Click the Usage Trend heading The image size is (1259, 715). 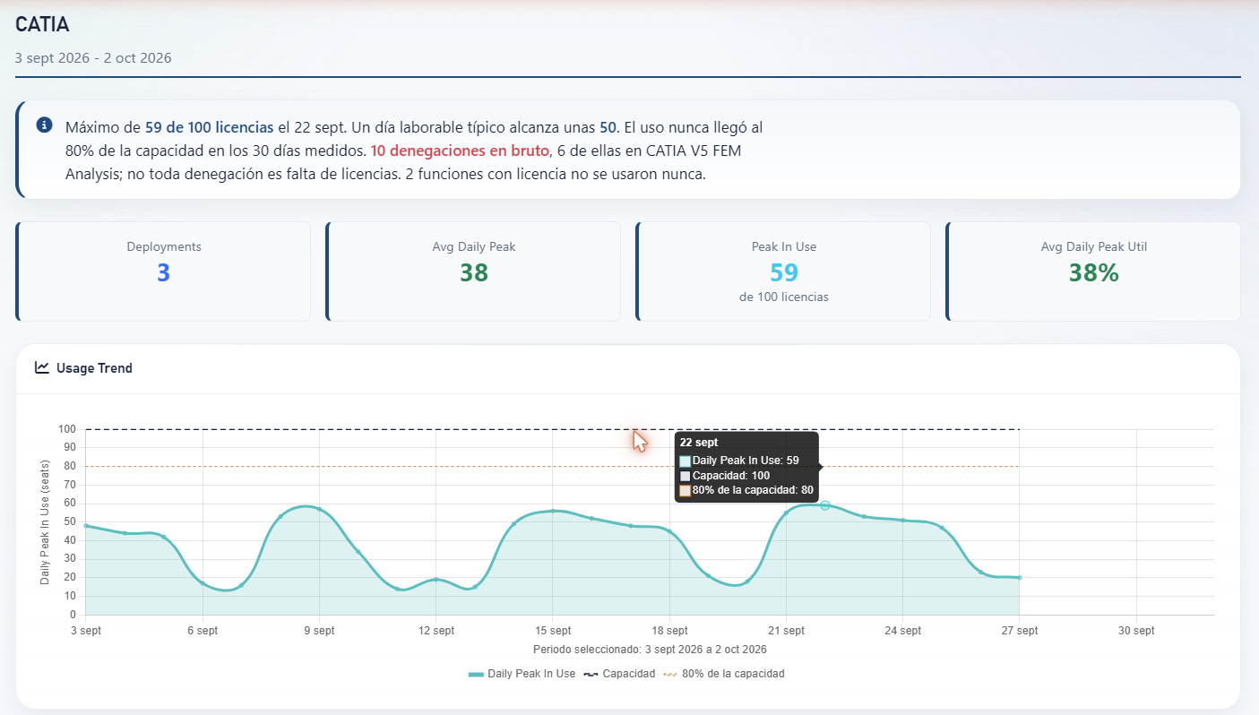click(x=94, y=368)
